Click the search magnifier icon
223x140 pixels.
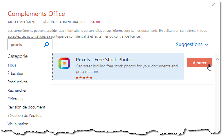pos(46,45)
